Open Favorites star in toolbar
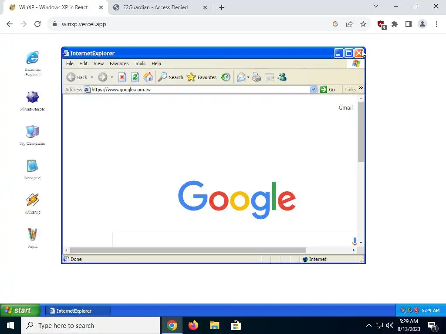The image size is (446, 334). click(x=201, y=77)
